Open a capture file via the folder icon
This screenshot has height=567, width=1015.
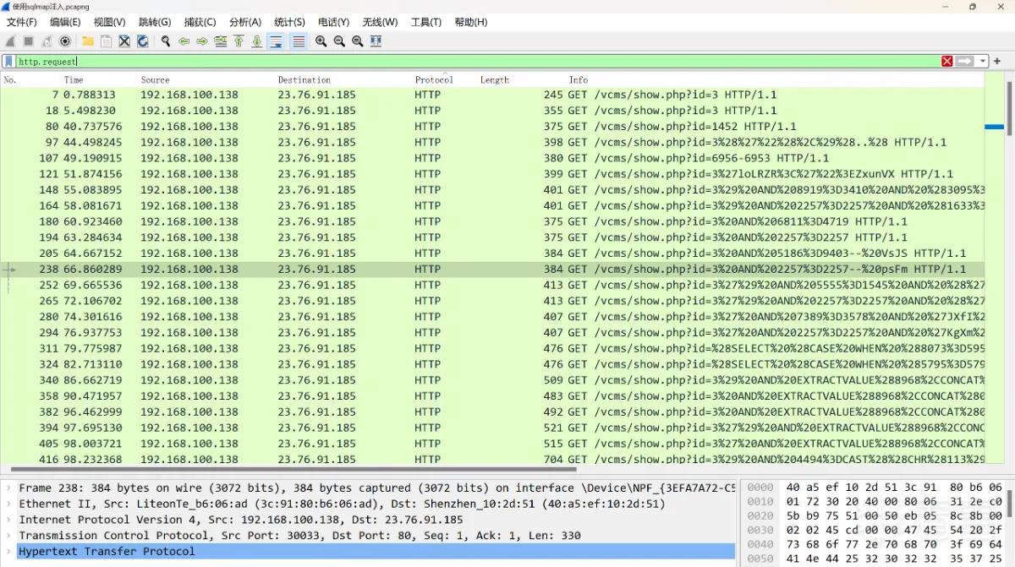[x=87, y=41]
